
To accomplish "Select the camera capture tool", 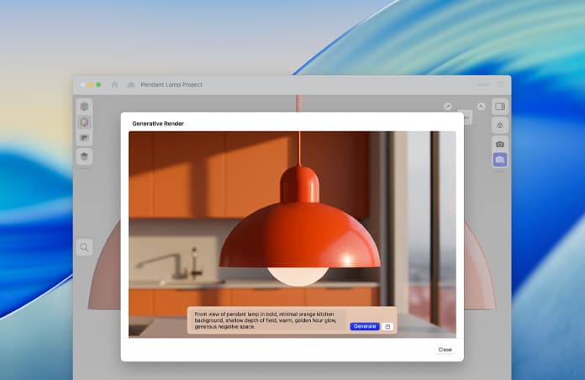I will click(500, 144).
